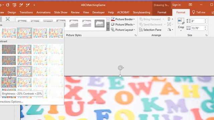Screen dimensions: 214x120
Task: Increase height with the up stepper
Action: point(205,20)
